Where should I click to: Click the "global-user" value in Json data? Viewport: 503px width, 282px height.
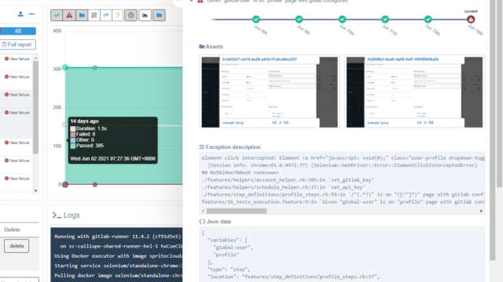[x=233, y=248]
